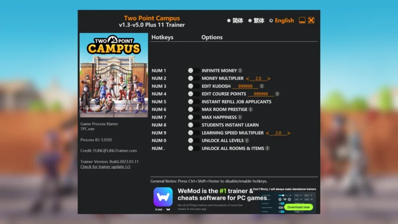Viewport: 398px width, 224px height.
Task: Click the Two Point Campus cover art
Action: pos(114,75)
